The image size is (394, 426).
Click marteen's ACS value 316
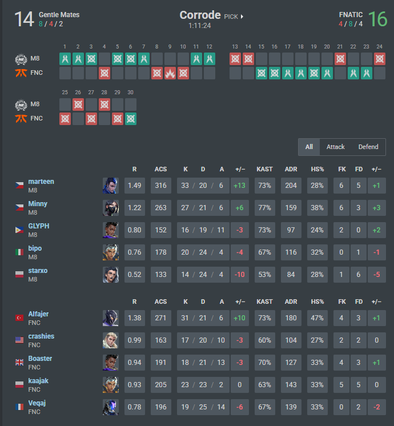pyautogui.click(x=161, y=186)
